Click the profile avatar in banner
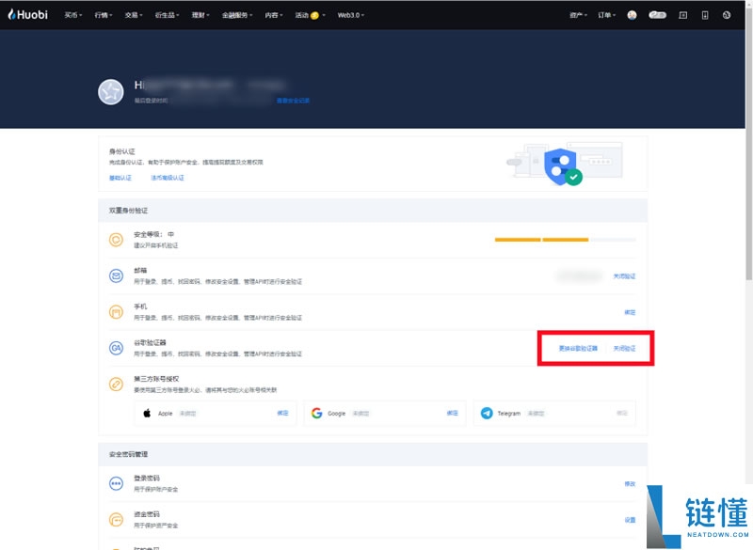Viewport: 753px width, 550px height. click(111, 92)
